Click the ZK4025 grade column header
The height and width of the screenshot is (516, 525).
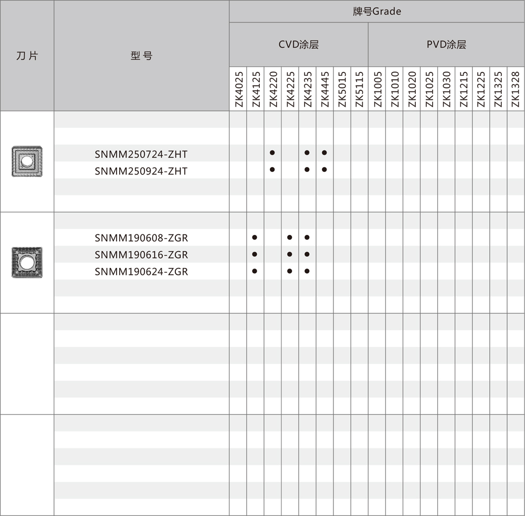(238, 89)
